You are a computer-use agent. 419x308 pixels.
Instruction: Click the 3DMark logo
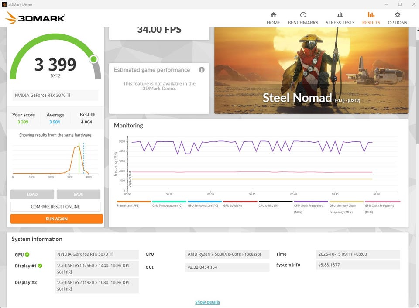click(x=35, y=17)
